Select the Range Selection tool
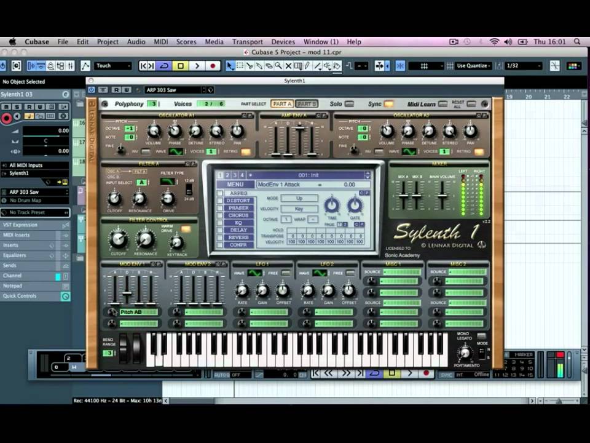Viewport: 590px width, 443px height. [x=240, y=66]
